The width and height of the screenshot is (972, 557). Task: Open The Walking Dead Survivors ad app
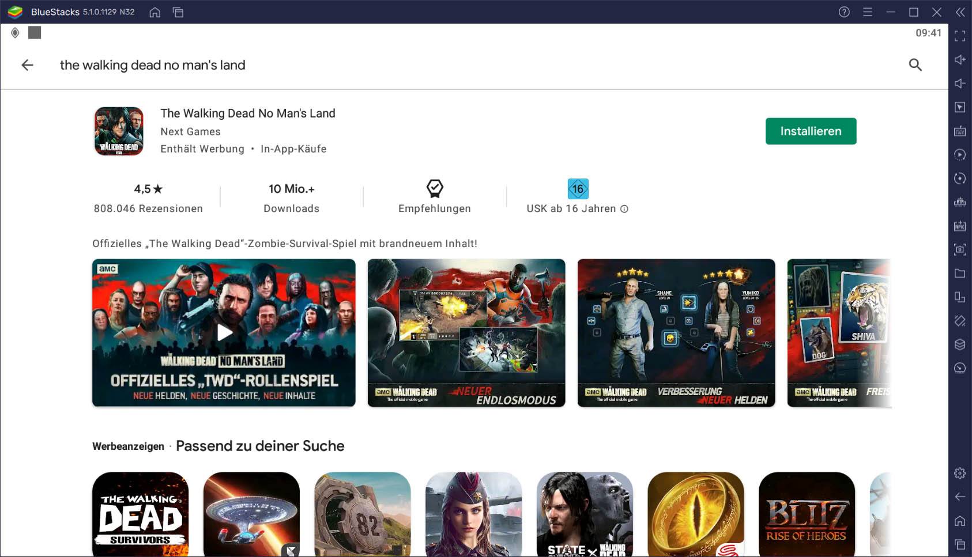(140, 514)
